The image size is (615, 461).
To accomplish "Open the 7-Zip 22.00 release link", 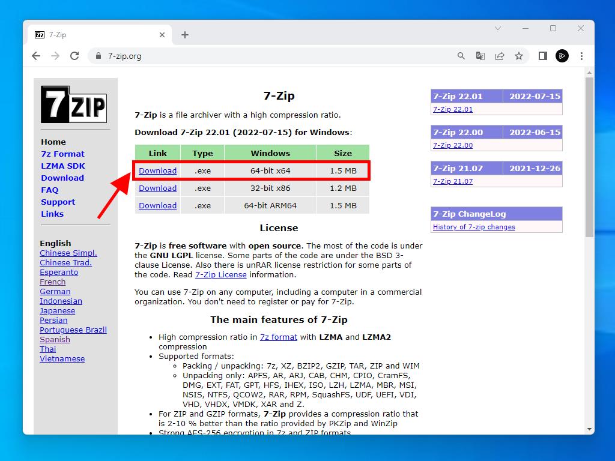I will [453, 145].
